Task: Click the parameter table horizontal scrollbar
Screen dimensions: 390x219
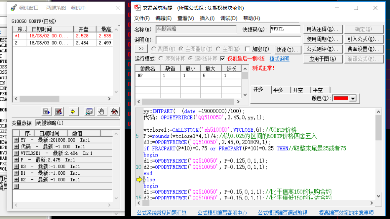Action: 188,102
